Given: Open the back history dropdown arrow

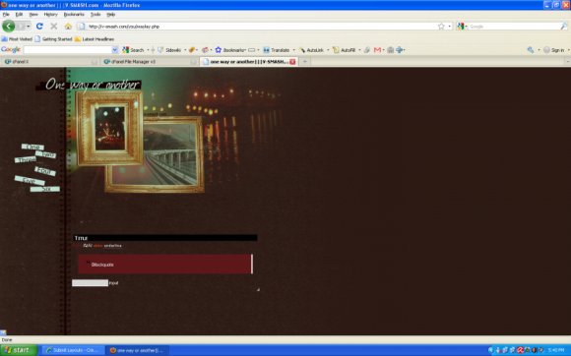Looking at the screenshot, I should (x=28, y=27).
